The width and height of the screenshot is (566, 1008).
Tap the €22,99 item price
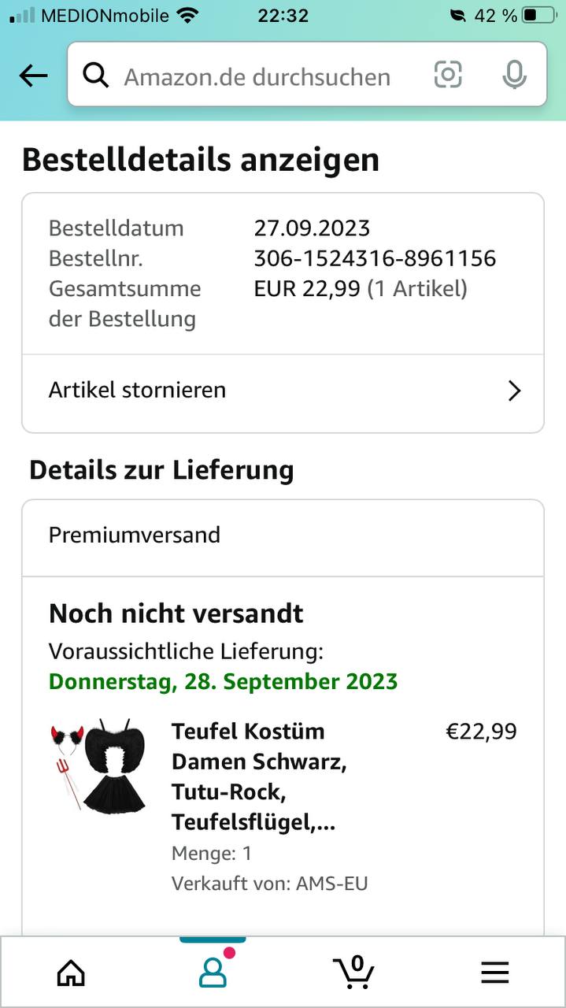481,732
